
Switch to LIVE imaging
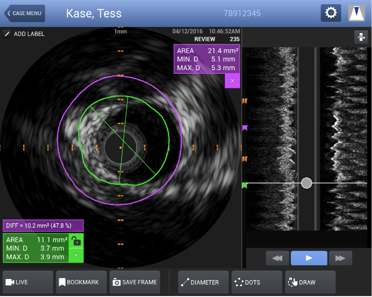28,282
